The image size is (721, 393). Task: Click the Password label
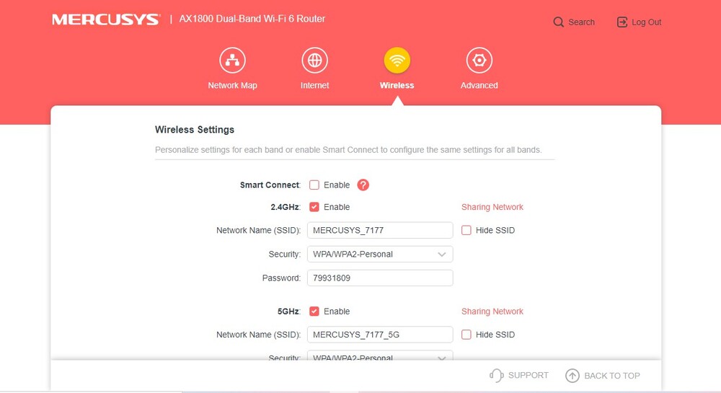click(x=281, y=278)
